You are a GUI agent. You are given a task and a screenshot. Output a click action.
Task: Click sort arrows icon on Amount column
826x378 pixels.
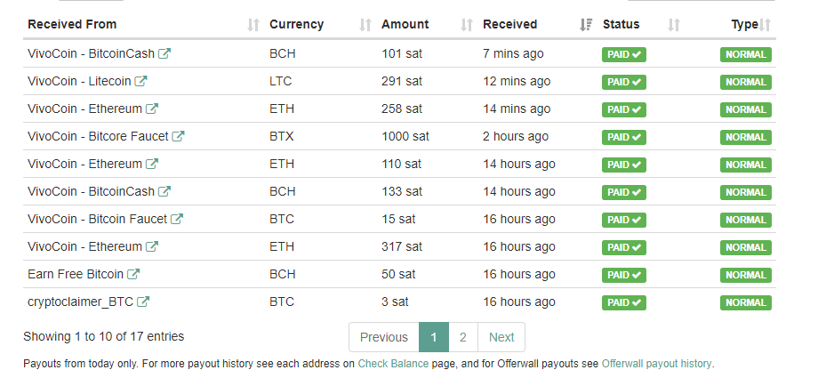tap(466, 25)
